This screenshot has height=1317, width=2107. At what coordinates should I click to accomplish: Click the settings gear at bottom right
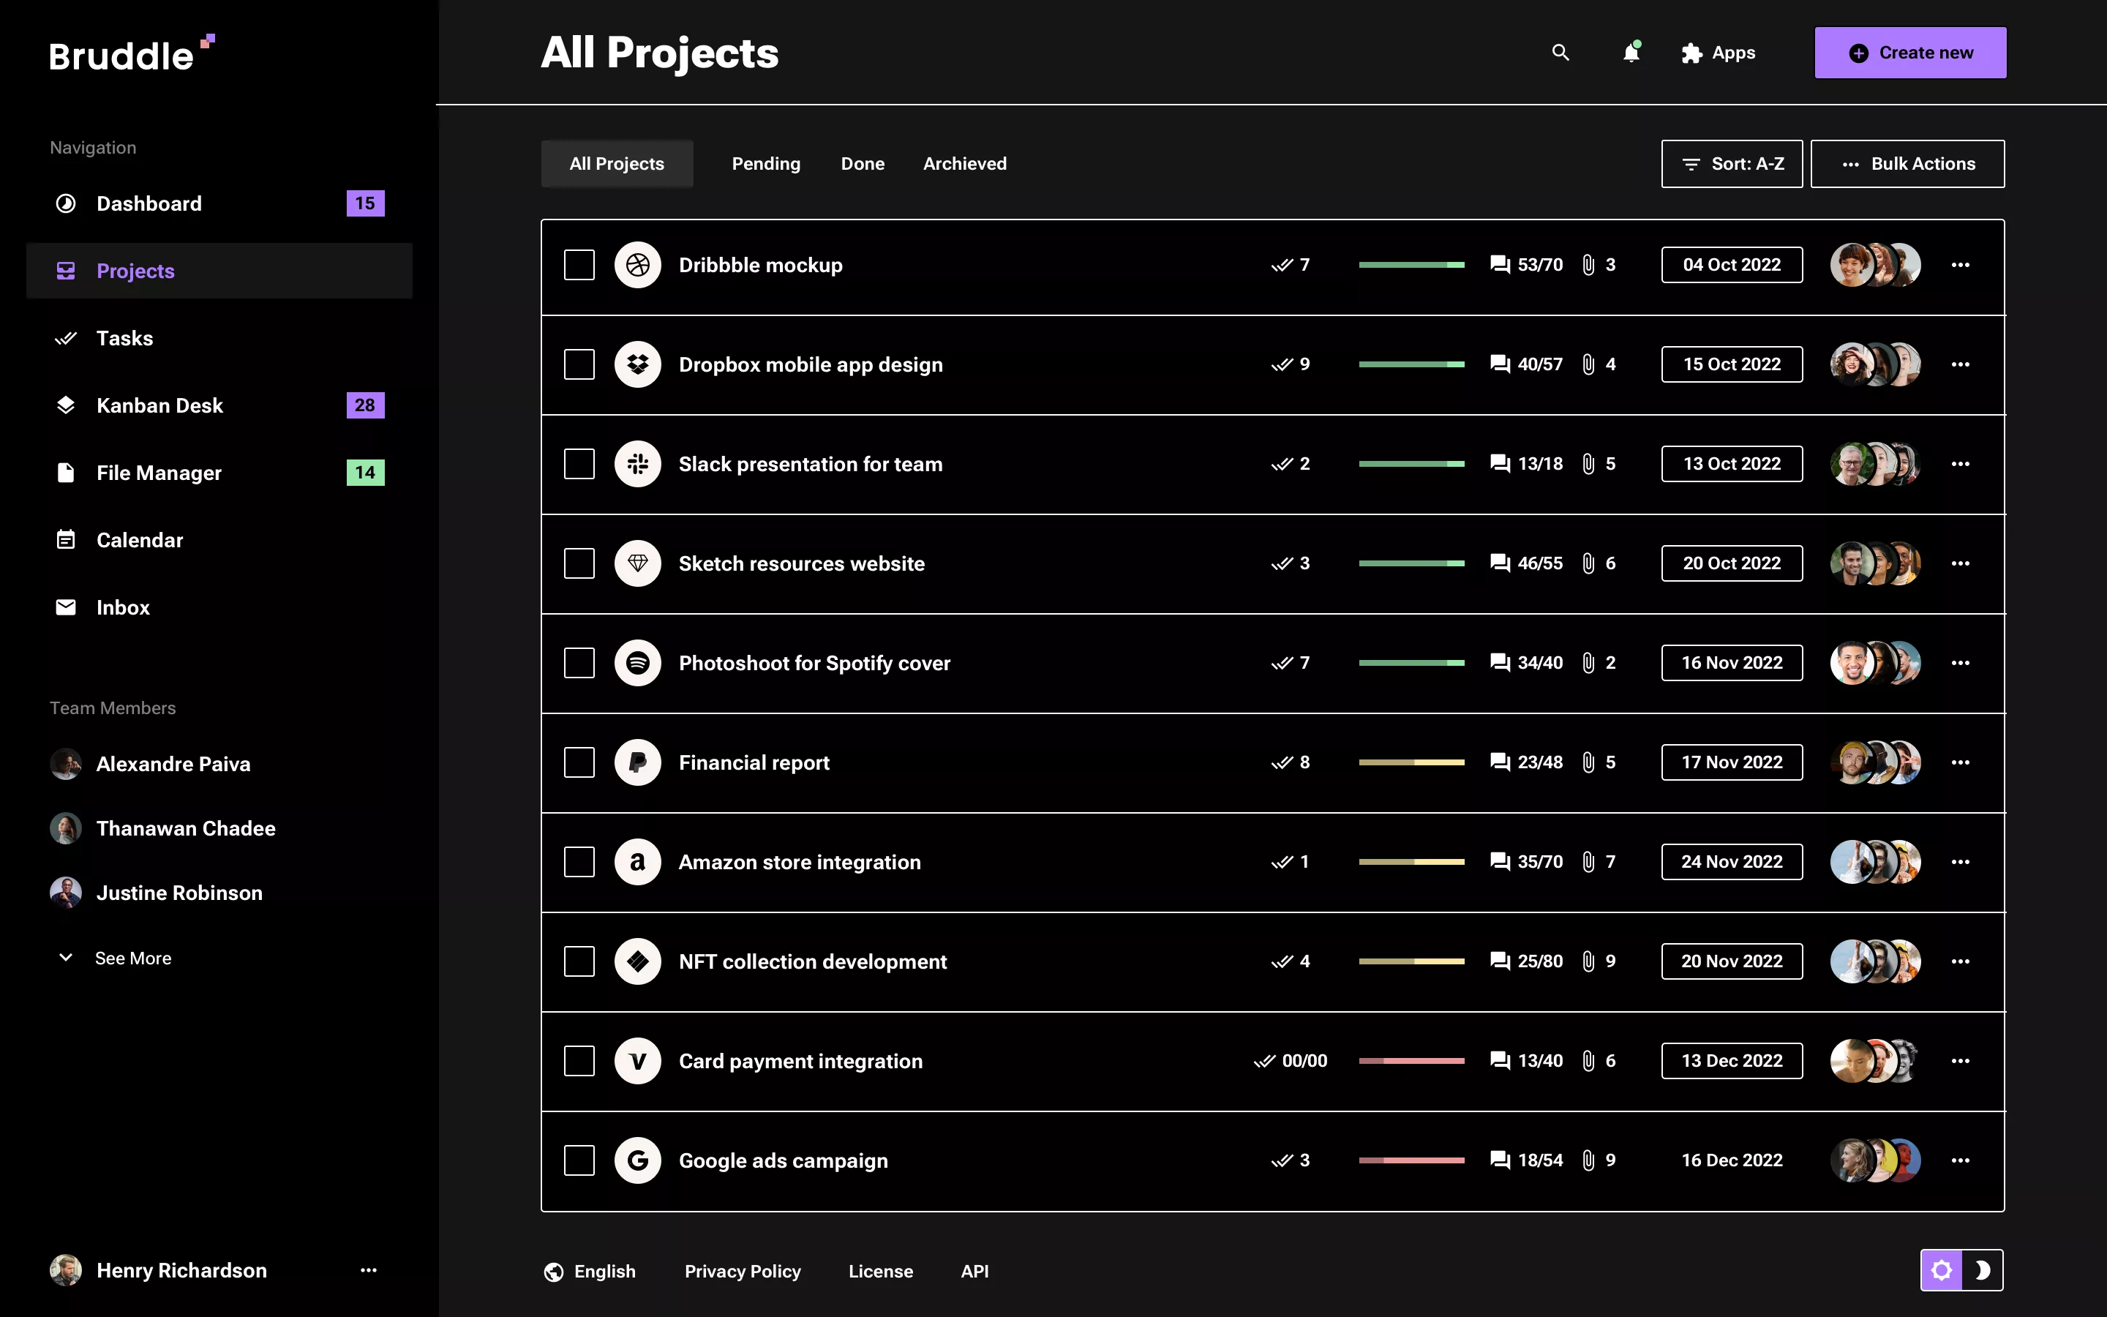click(1943, 1270)
